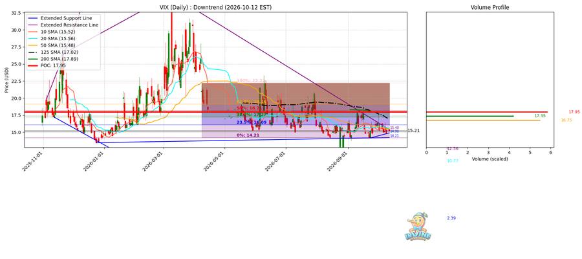Click the '2026-05-01' date tick label
582x259 pixels.
pos(215,161)
